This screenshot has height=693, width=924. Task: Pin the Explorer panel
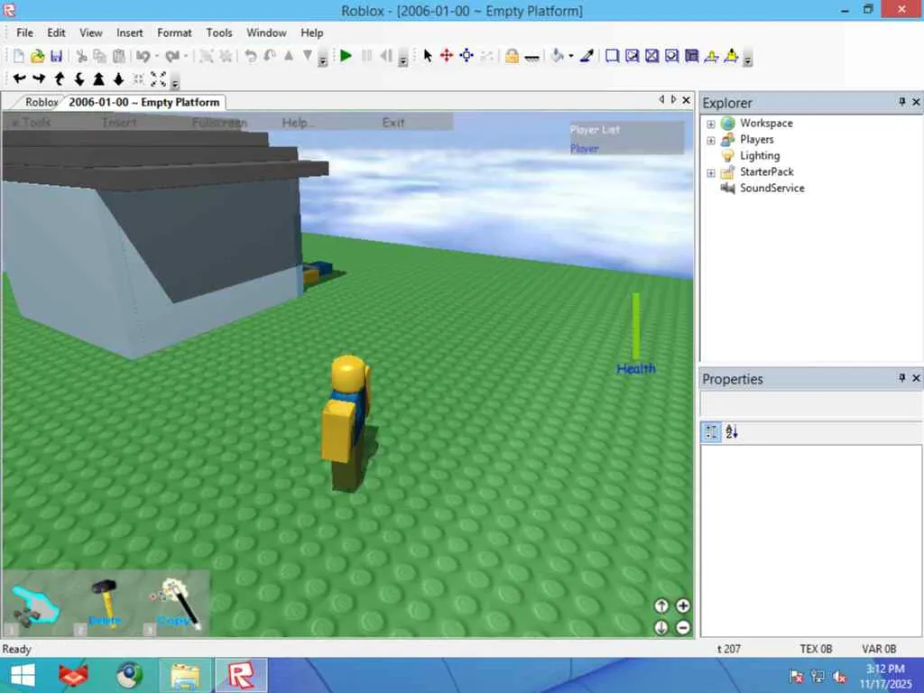[x=901, y=102]
